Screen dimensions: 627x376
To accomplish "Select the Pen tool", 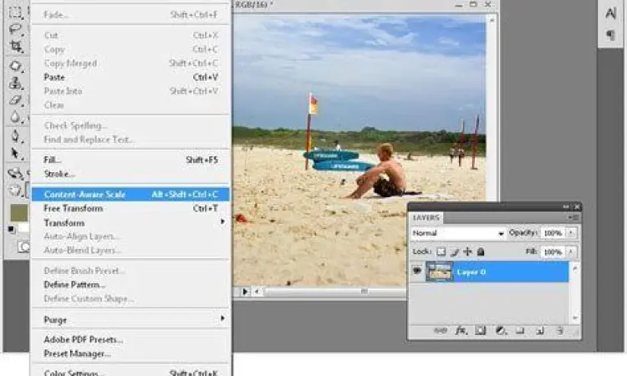I will [x=15, y=136].
